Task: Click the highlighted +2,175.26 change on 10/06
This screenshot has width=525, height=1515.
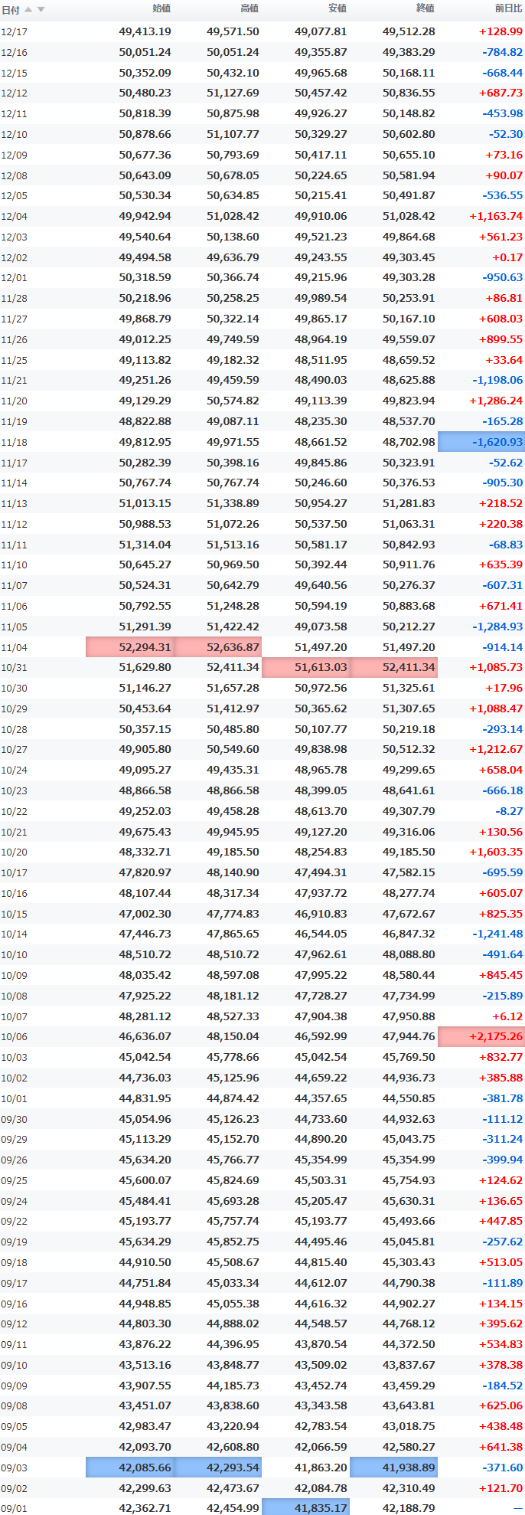Action: 481,1036
